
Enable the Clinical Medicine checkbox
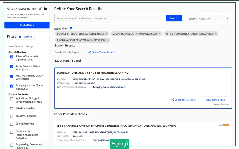12,124
